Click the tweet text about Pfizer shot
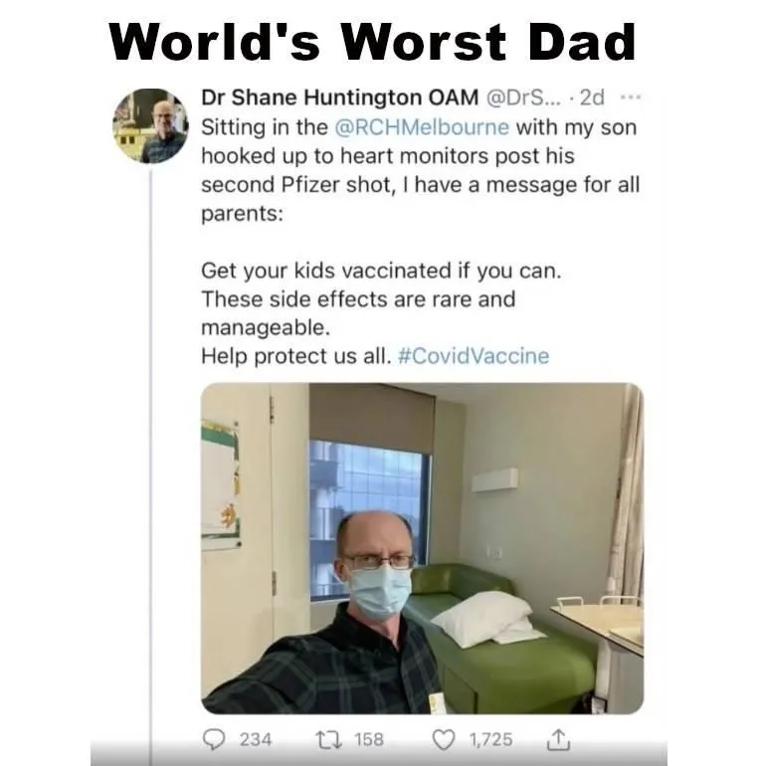The width and height of the screenshot is (766, 766). click(420, 170)
